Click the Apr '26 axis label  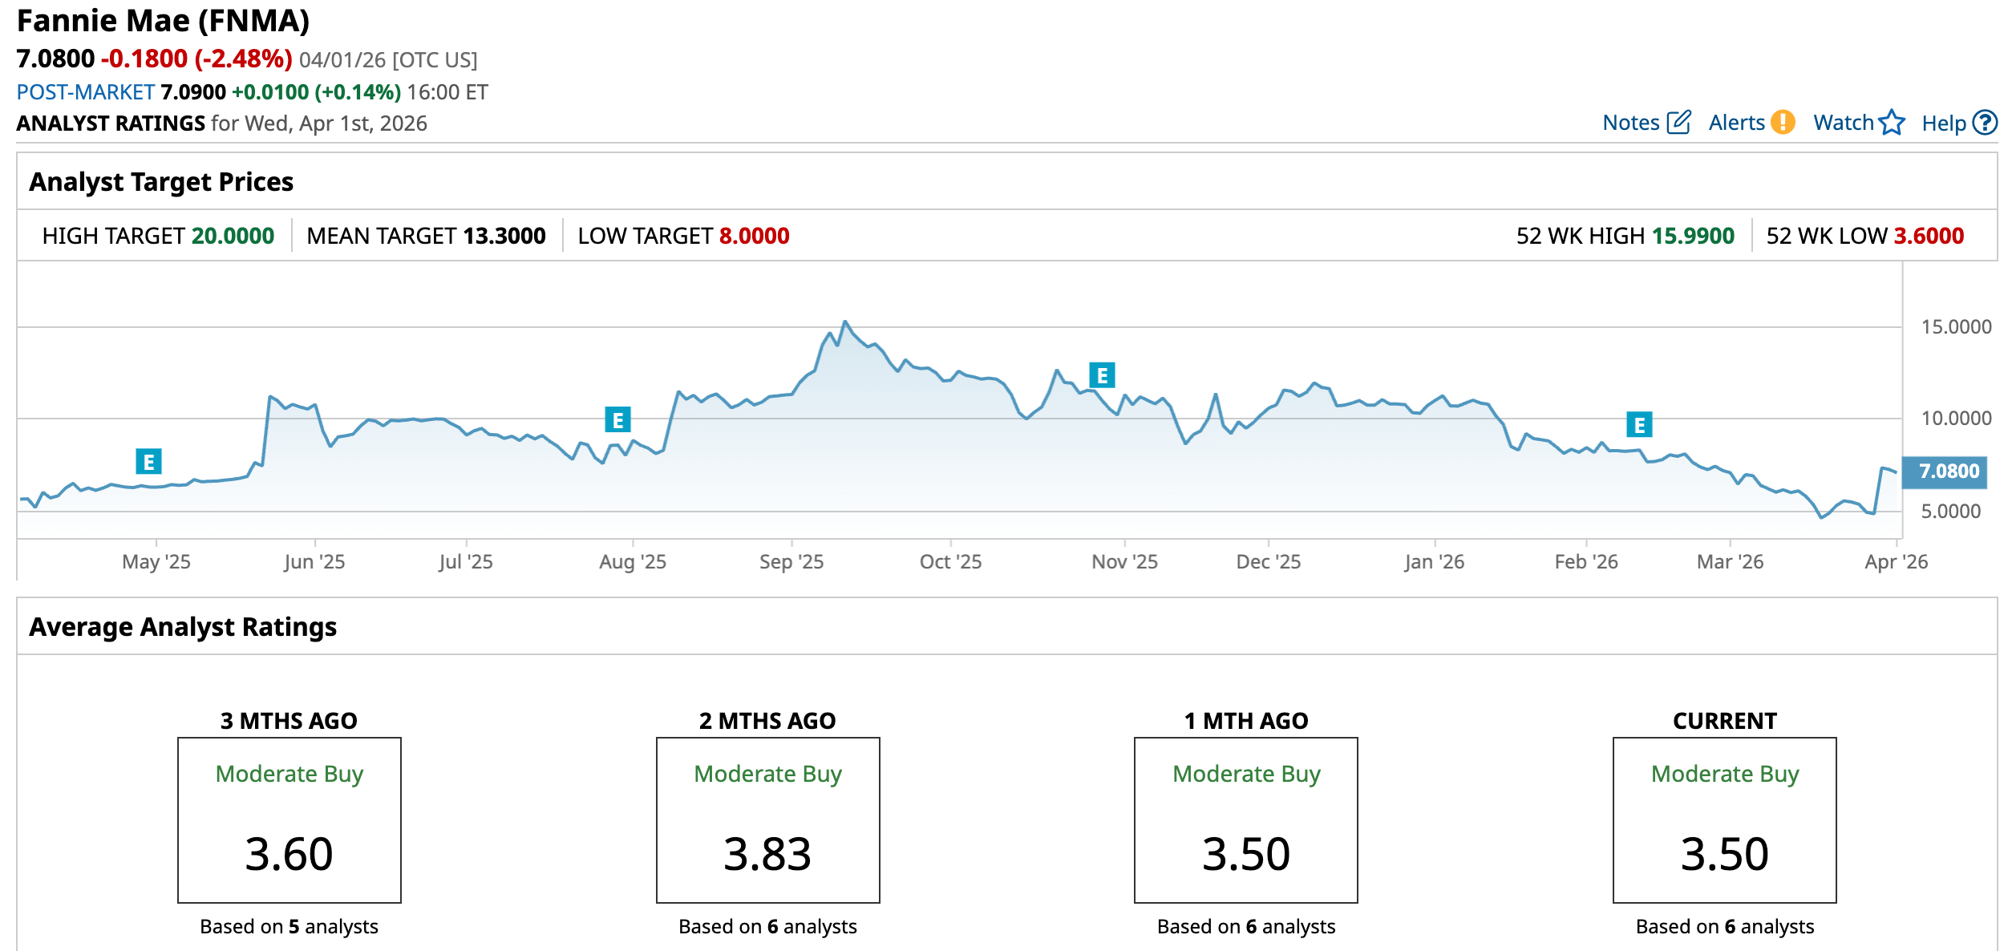coord(1896,562)
